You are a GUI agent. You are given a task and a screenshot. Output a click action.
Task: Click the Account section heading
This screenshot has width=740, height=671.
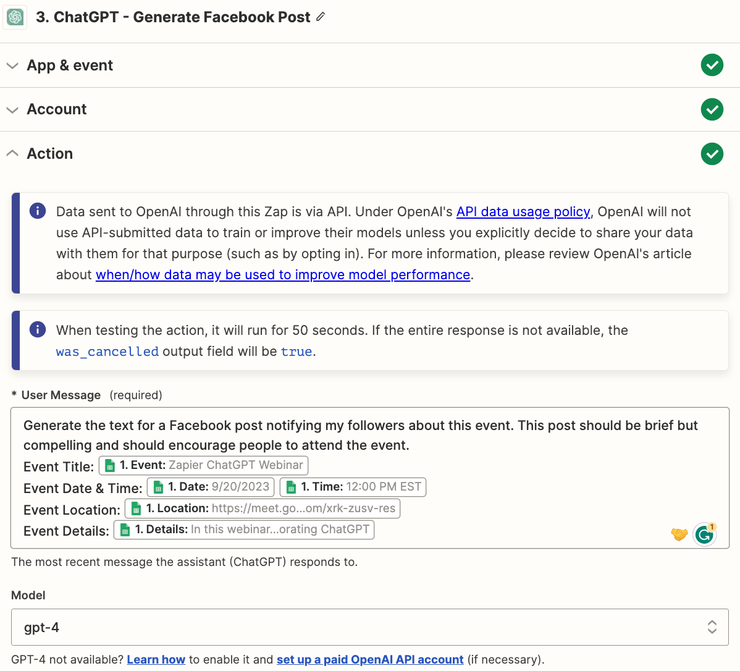click(x=57, y=109)
